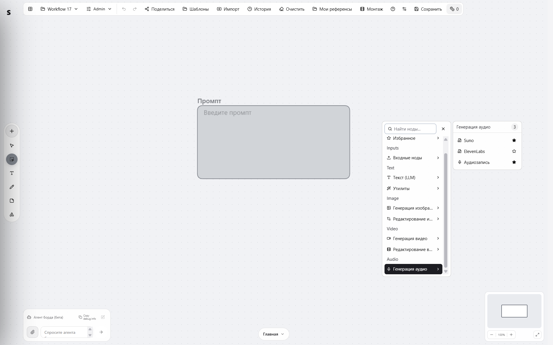Click the edit new chat icon in agent panel
This screenshot has height=345, width=553.
coord(103,317)
